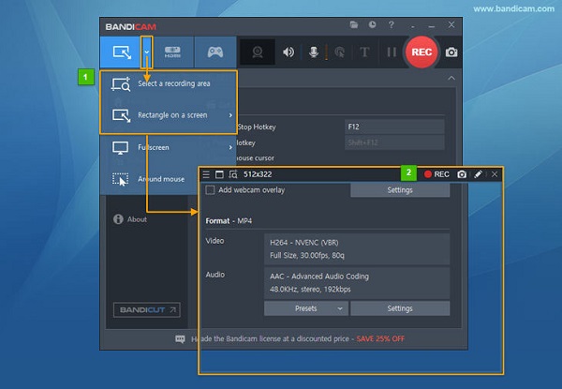562x389 pixels.
Task: Close the rectangle recording window
Action: [495, 174]
